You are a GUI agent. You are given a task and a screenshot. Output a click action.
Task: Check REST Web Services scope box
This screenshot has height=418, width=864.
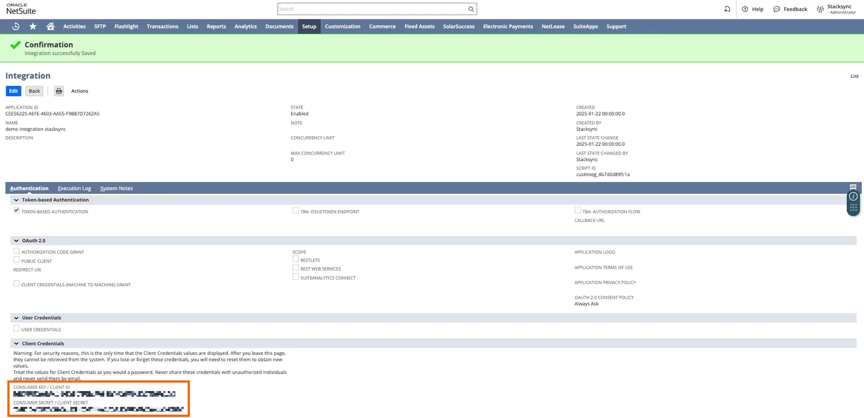(295, 268)
